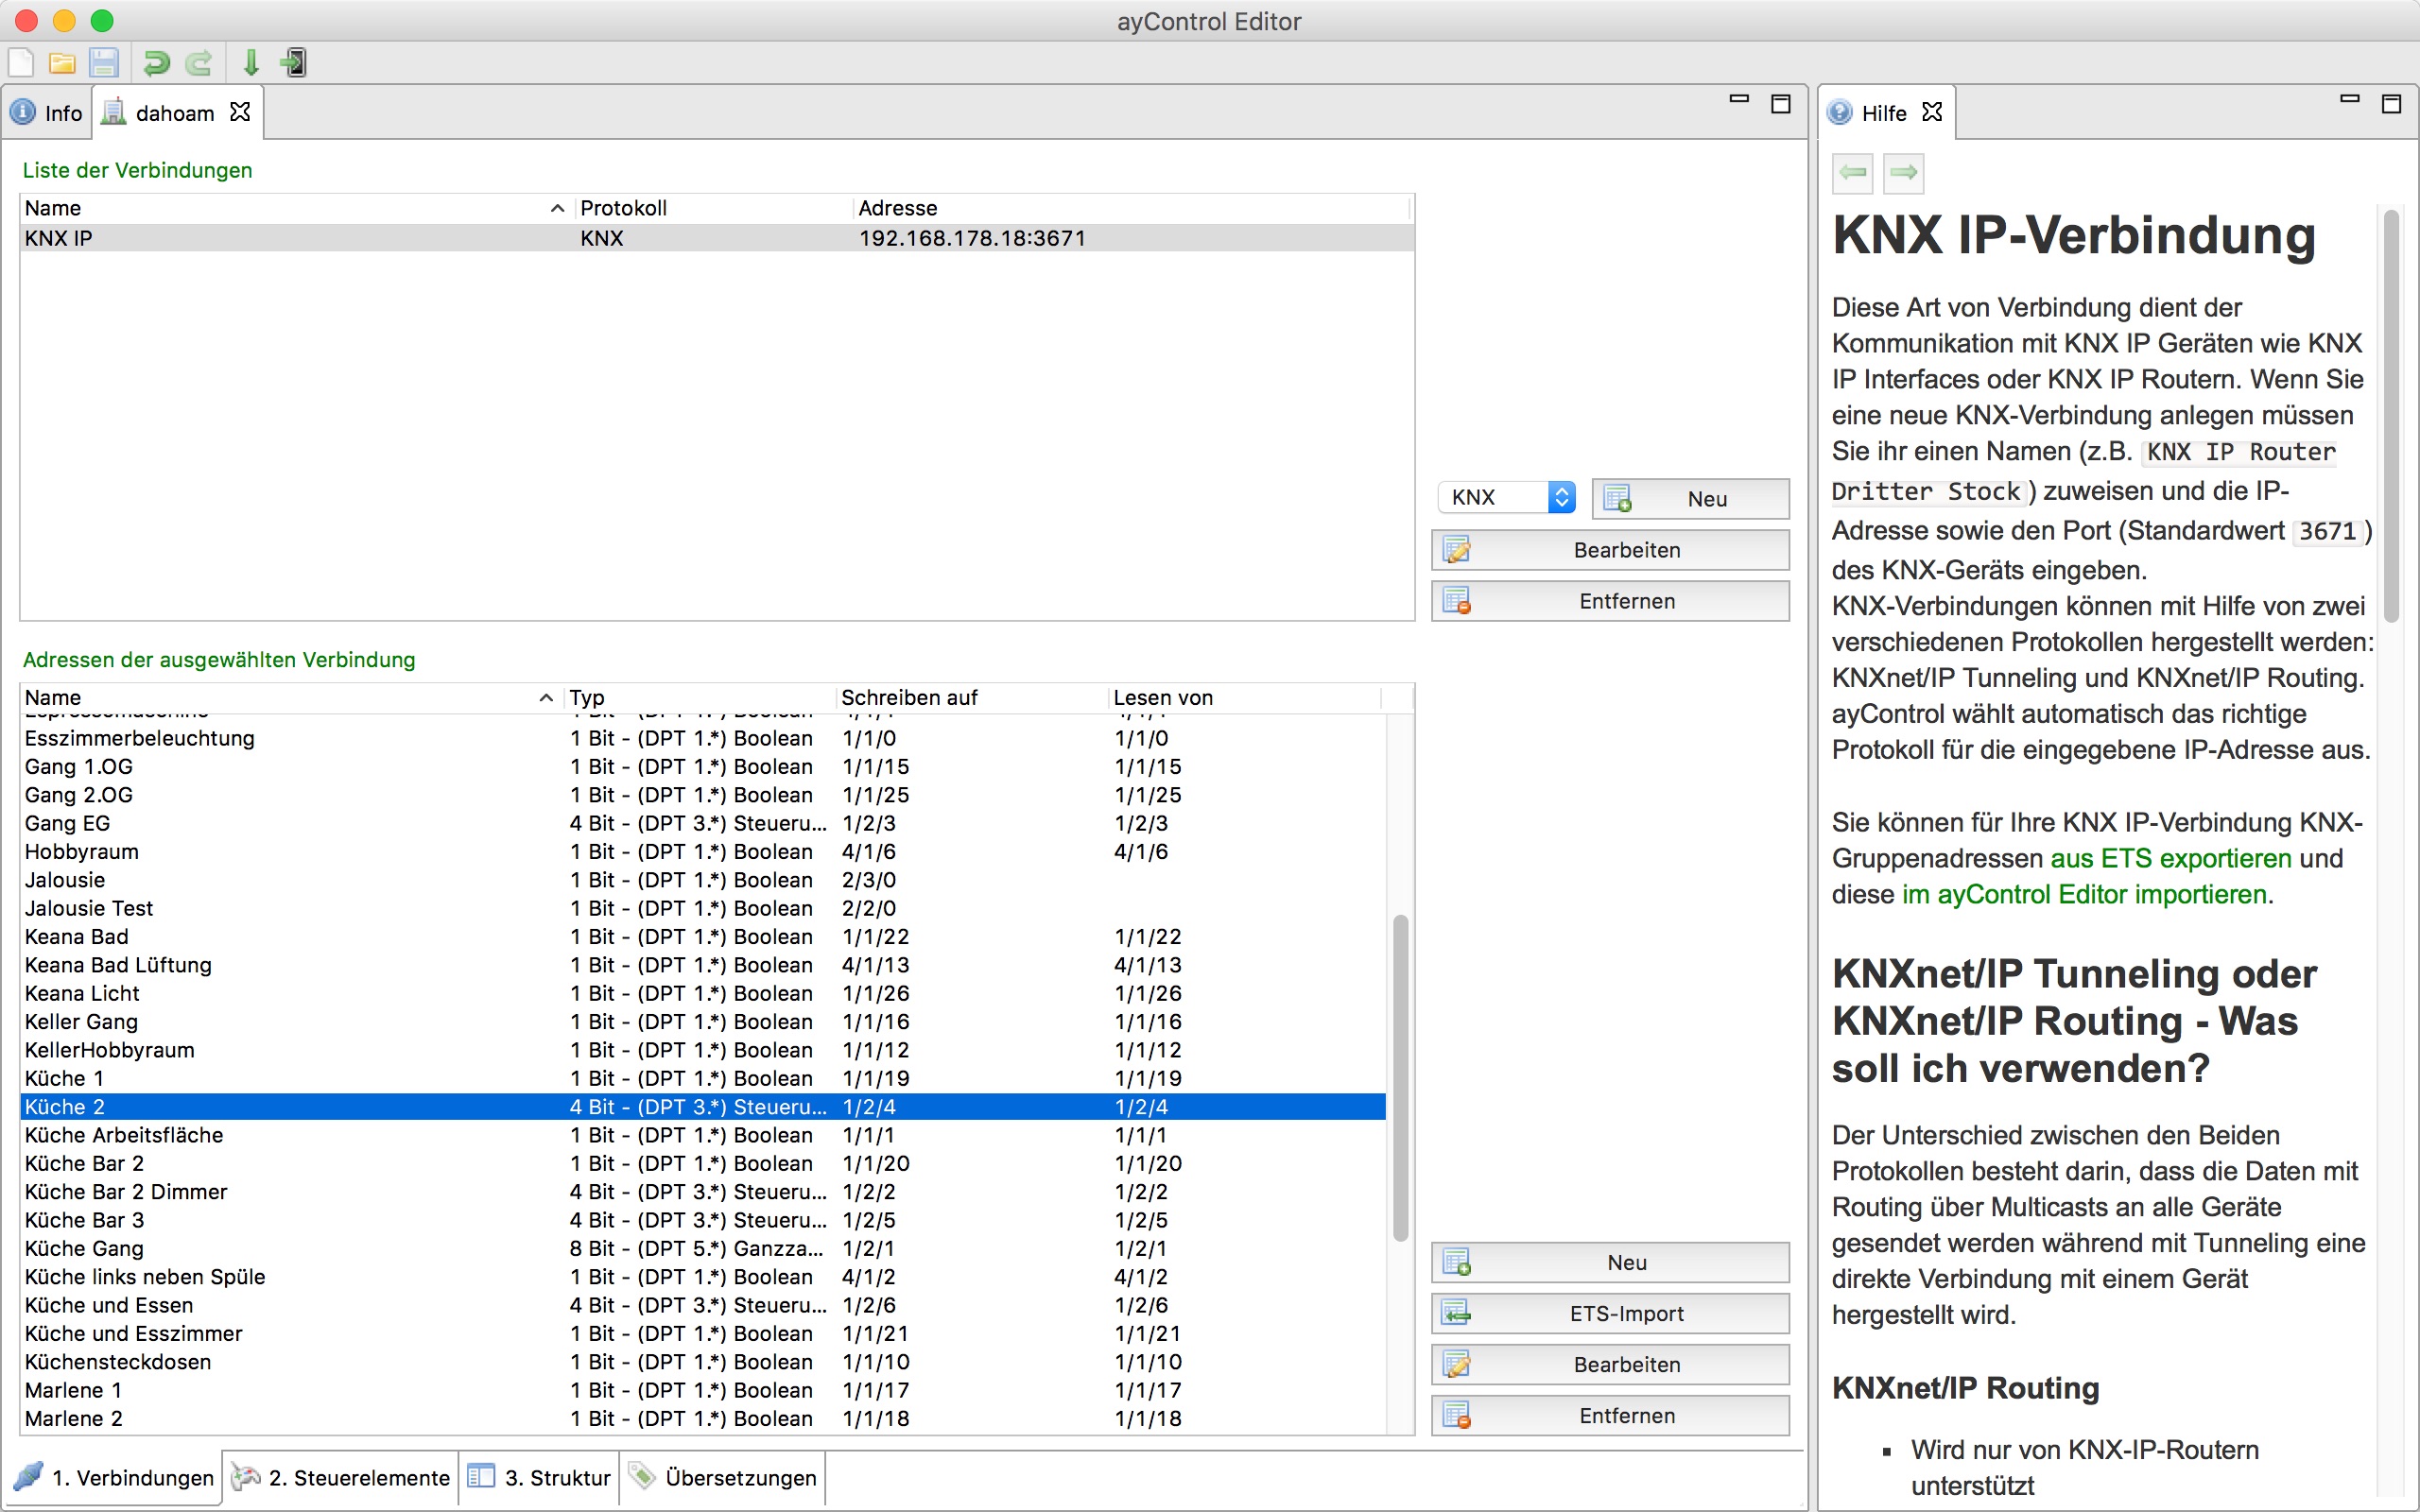Viewport: 2420px width, 1512px height.
Task: Switch to 2. Steuerelemente tab
Action: coord(341,1477)
